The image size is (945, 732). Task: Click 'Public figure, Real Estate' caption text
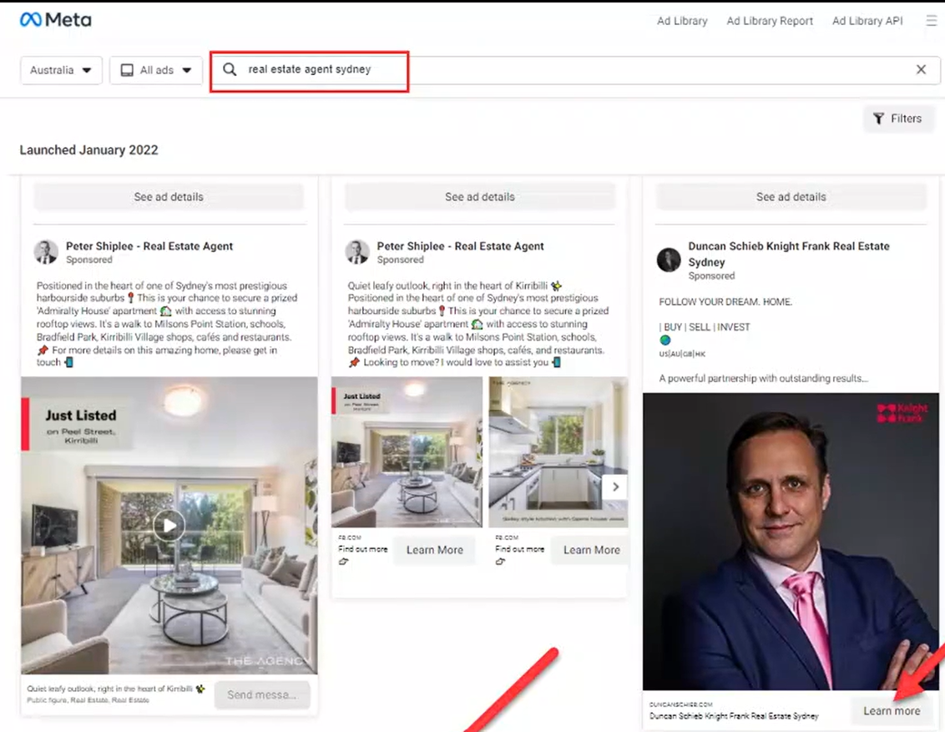[x=88, y=700]
